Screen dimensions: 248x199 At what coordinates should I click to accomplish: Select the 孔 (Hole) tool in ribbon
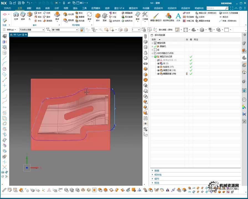tap(30, 15)
